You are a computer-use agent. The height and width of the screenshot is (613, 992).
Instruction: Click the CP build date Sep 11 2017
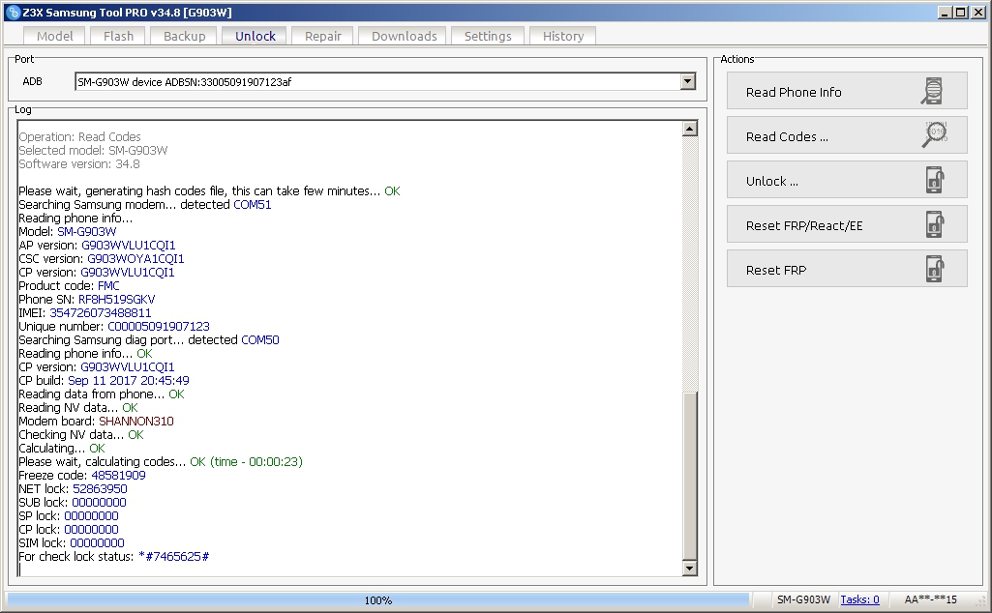click(x=102, y=380)
